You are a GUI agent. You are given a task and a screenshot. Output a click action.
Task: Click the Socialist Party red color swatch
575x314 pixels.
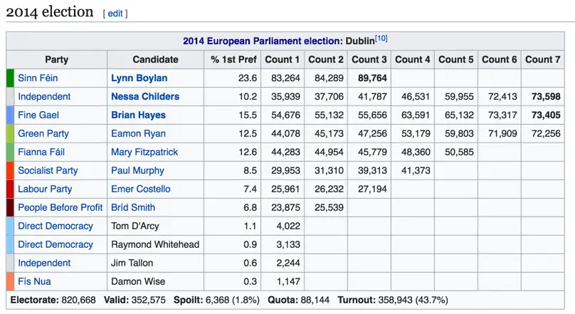(x=10, y=170)
